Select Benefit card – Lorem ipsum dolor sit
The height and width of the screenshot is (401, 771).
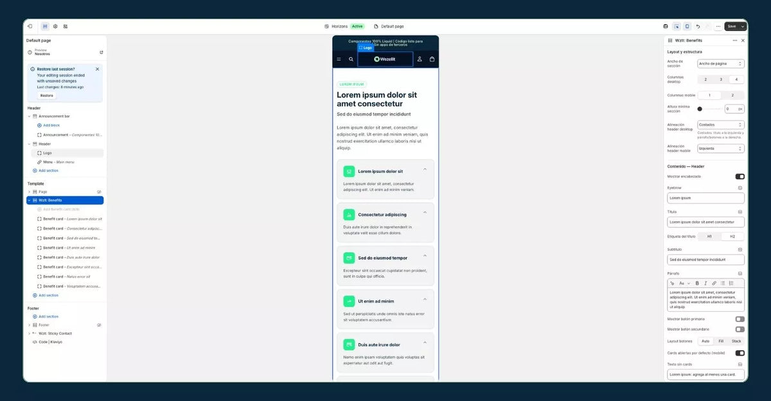click(x=69, y=219)
